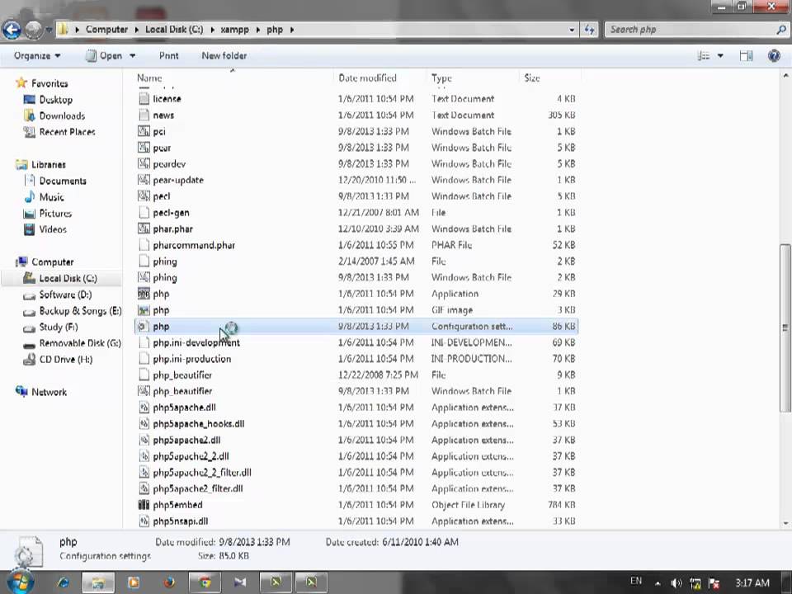Select the news text document
792x594 pixels.
pos(356,115)
